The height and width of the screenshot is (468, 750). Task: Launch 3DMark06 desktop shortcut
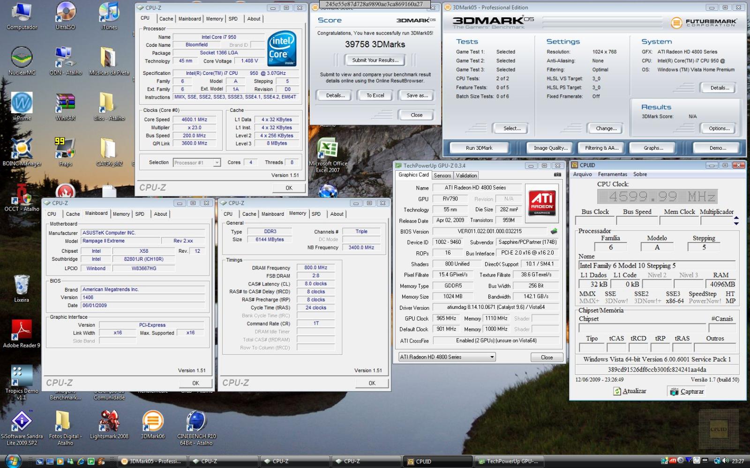click(153, 424)
